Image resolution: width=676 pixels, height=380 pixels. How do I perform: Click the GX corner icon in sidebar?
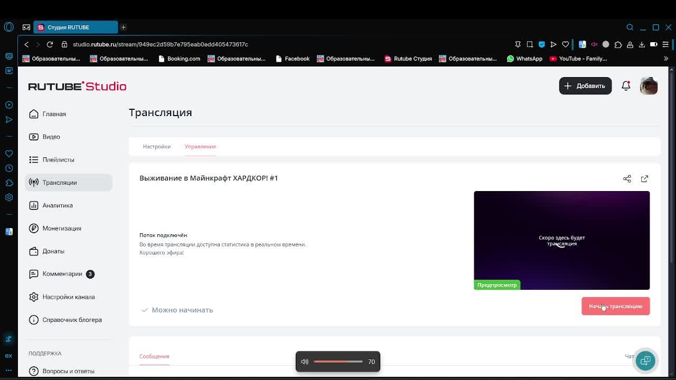[x=8, y=356]
